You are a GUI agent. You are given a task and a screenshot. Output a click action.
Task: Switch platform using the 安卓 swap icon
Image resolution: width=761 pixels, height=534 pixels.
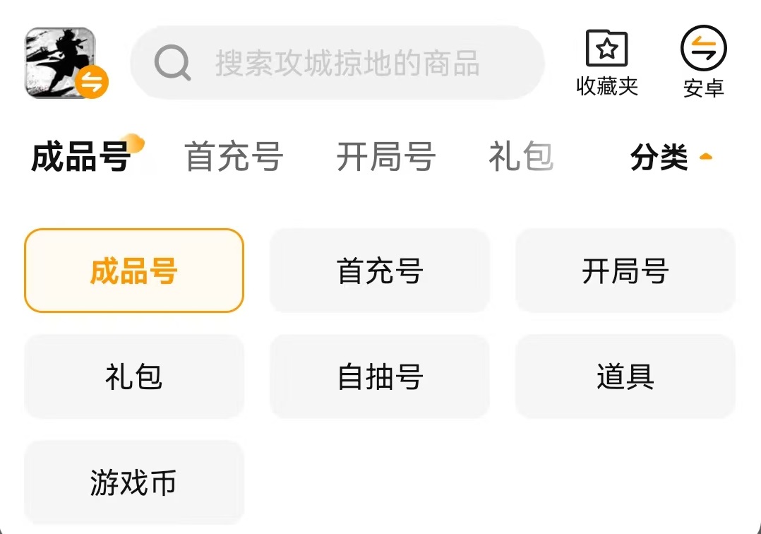click(x=703, y=49)
